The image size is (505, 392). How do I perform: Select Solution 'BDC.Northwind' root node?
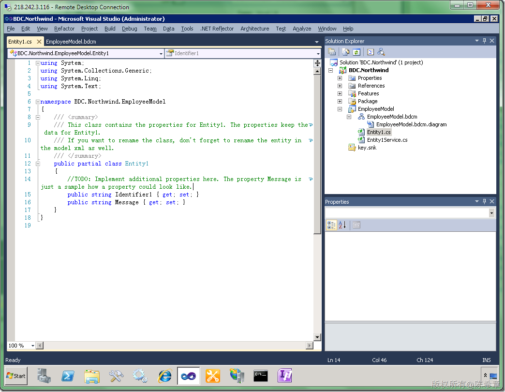(381, 63)
